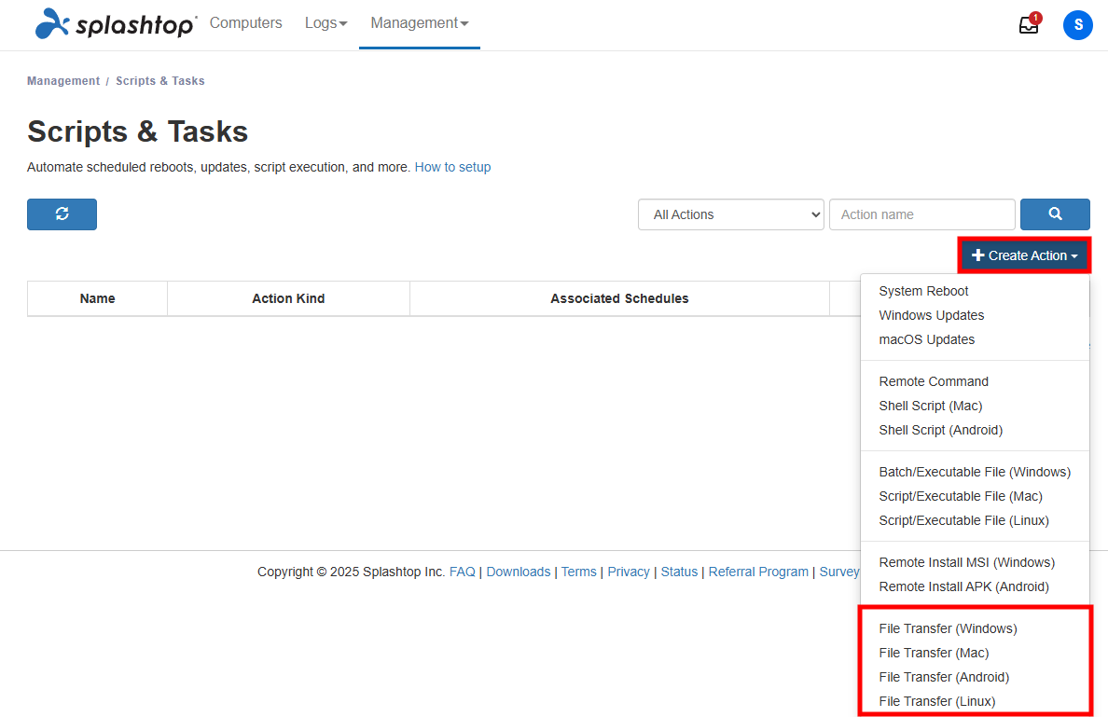Click the Associated Schedules column header

click(619, 298)
